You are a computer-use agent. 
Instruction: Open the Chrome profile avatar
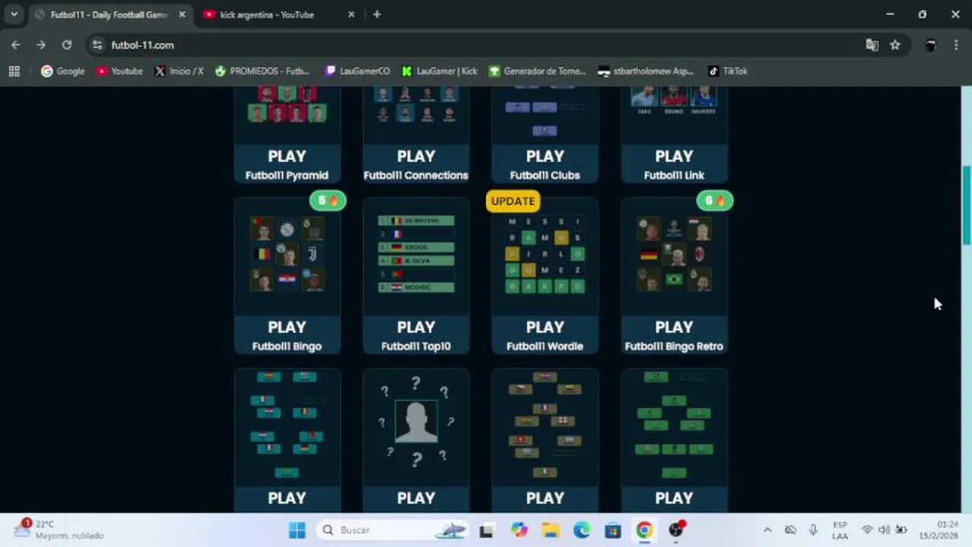[x=930, y=46]
